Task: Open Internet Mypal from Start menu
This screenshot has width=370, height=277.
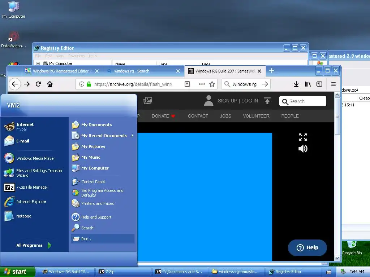Action: coord(34,127)
